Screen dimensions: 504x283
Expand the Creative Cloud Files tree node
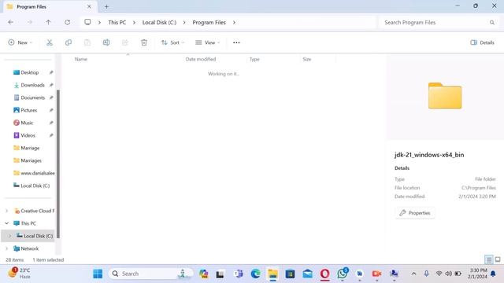pos(7,211)
